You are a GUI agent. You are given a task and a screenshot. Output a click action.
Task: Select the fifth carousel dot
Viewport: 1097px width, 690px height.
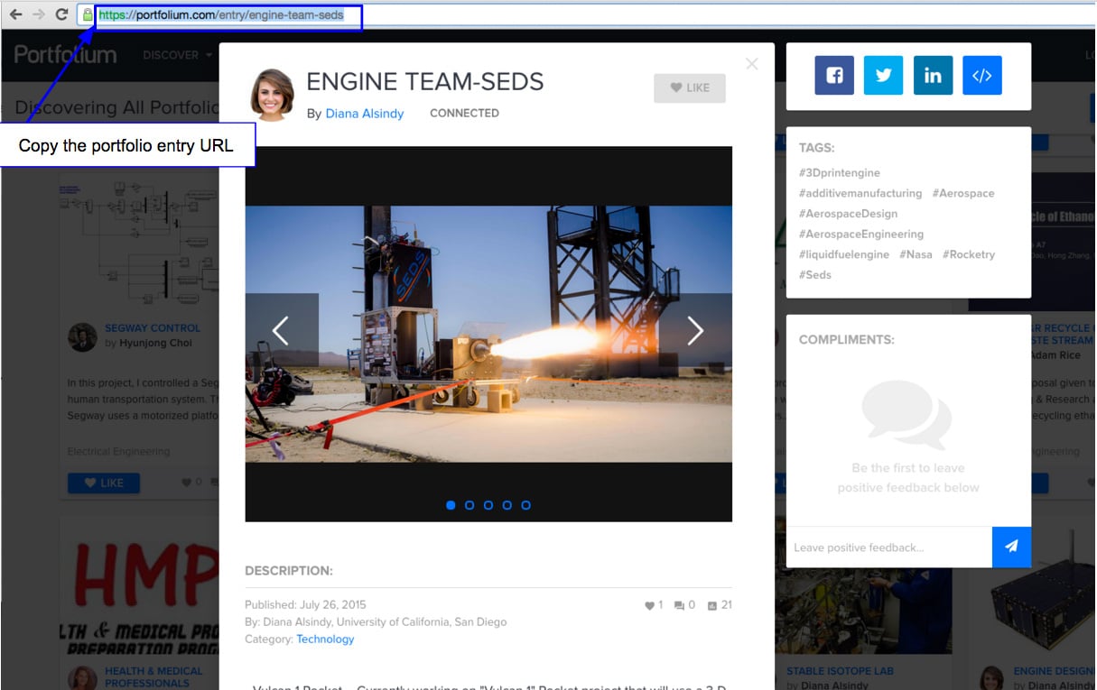(526, 505)
